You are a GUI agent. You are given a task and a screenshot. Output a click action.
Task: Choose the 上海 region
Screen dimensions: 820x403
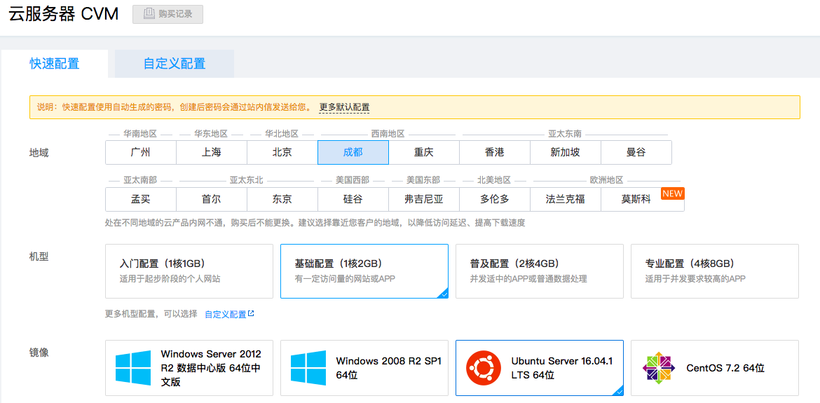tap(212, 152)
